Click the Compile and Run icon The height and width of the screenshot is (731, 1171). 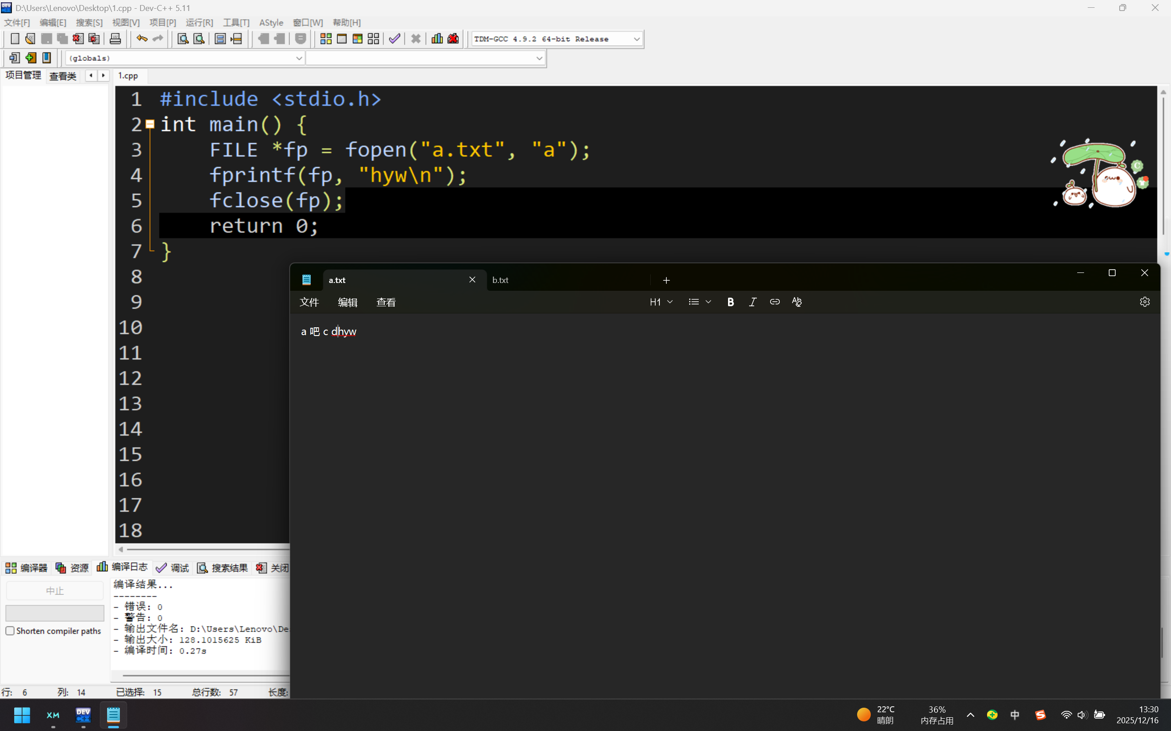[357, 39]
